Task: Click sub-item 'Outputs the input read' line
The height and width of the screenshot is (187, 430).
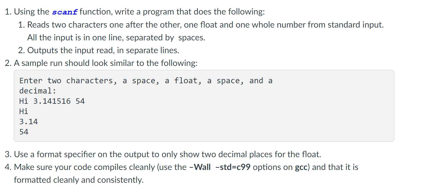Action: point(99,51)
